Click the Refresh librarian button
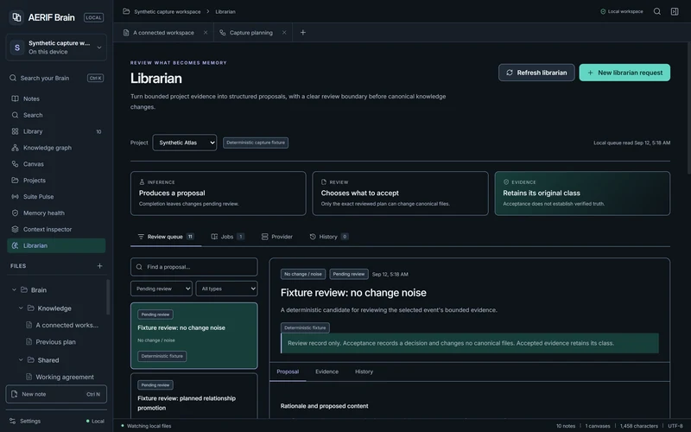 (x=536, y=73)
